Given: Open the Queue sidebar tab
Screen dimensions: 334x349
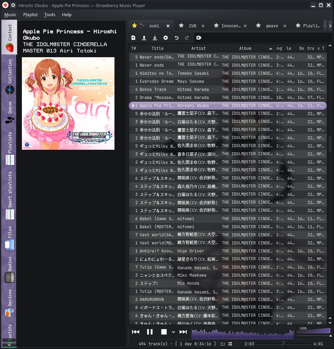Looking at the screenshot, I should pyautogui.click(x=9, y=112).
